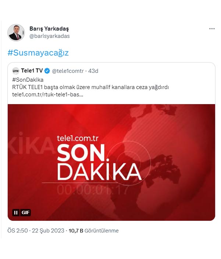Screen dimensions: 221x259
Task: Click the GIF label badge
Action: (25, 213)
